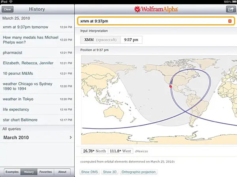The image size is (237, 177).
Task: Select 'Elizabeth, Rebecca, Jennifer' history item
Action: tap(37, 63)
